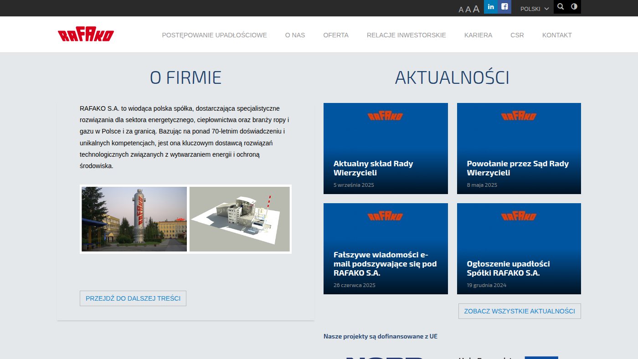This screenshot has height=359, width=638.
Task: Select the smallest font size A
Action: tap(461, 10)
